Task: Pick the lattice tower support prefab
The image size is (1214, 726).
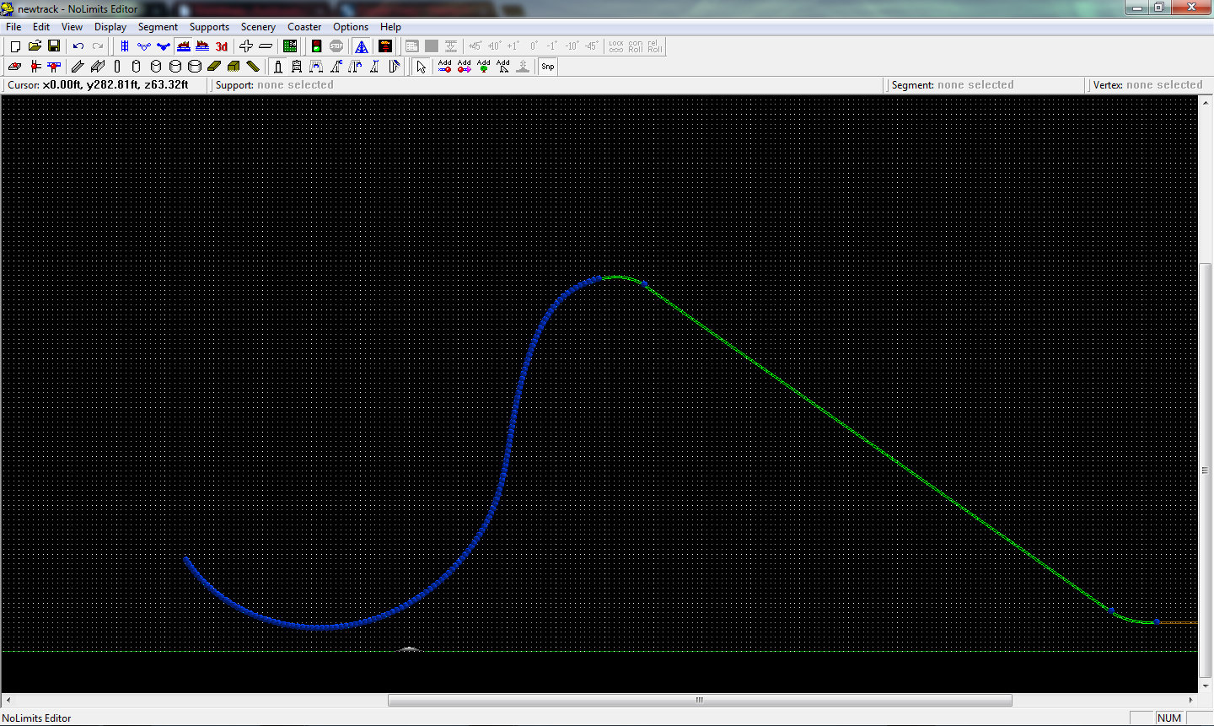Action: pos(297,67)
